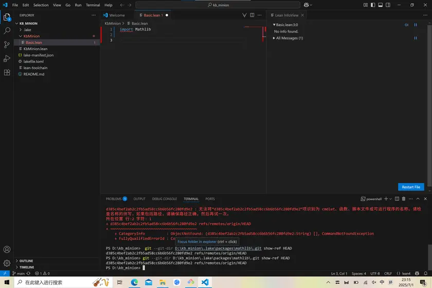Open the Manage gear icon
432x288 pixels.
tap(7, 263)
